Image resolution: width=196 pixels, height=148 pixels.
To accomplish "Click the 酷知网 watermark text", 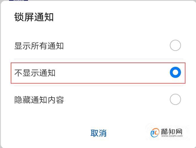I will pyautogui.click(x=172, y=131).
